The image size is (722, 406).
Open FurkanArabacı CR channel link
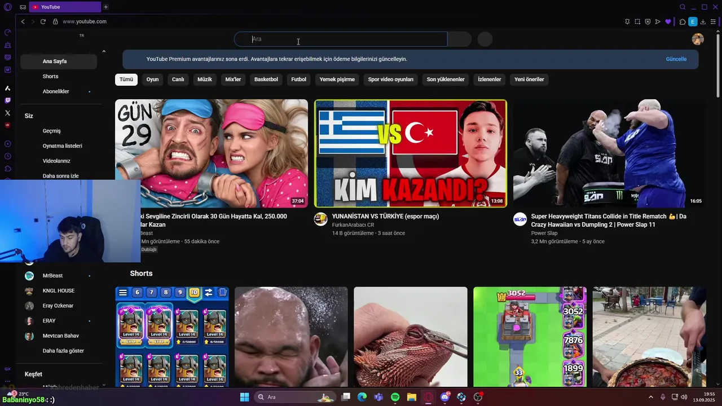coord(353,225)
